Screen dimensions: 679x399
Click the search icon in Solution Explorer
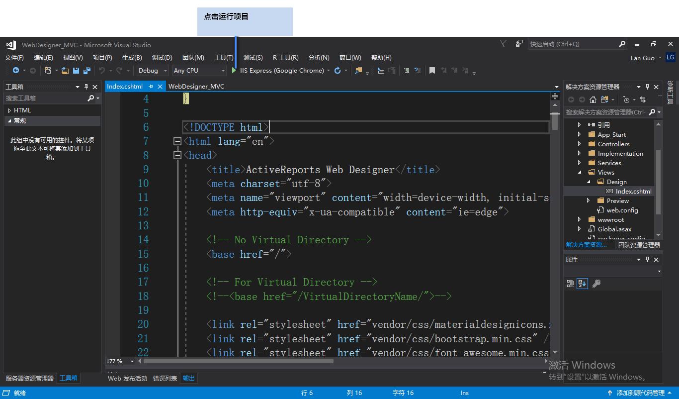(652, 112)
